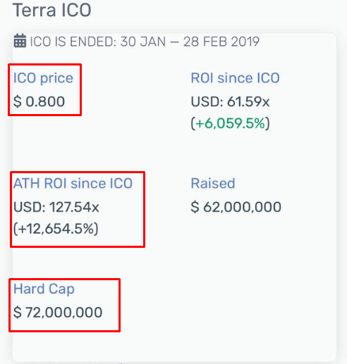Image resolution: width=347 pixels, height=364 pixels.
Task: Click the (+12,654.5%) ATH percentage text
Action: tap(56, 229)
